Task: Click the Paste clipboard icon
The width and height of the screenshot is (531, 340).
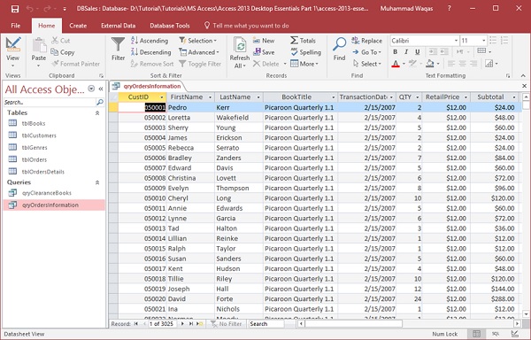Action: pos(39,45)
